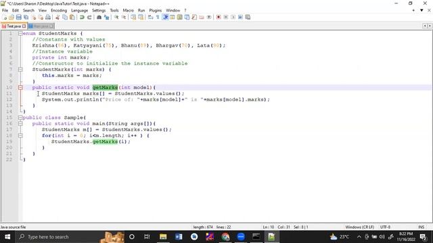433x243 pixels.
Task: Click the Cut scissors icon
Action: (58, 18)
